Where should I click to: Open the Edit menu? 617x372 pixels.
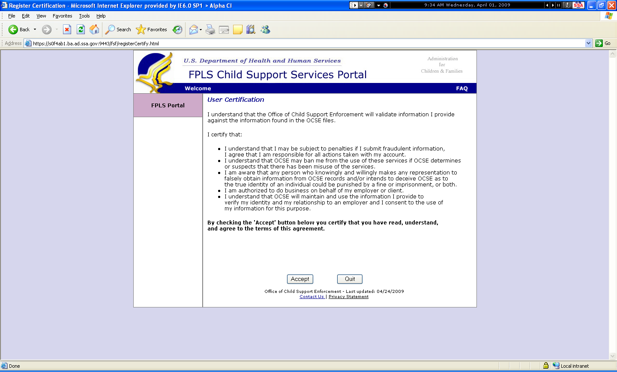tap(26, 16)
